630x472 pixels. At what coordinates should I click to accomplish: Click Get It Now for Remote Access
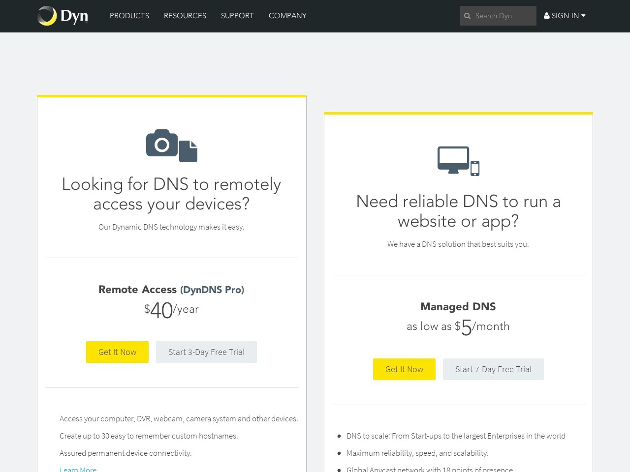(x=117, y=352)
